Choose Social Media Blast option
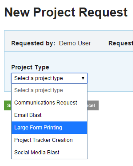Image resolution: width=133 pixels, height=166 pixels. [49, 152]
